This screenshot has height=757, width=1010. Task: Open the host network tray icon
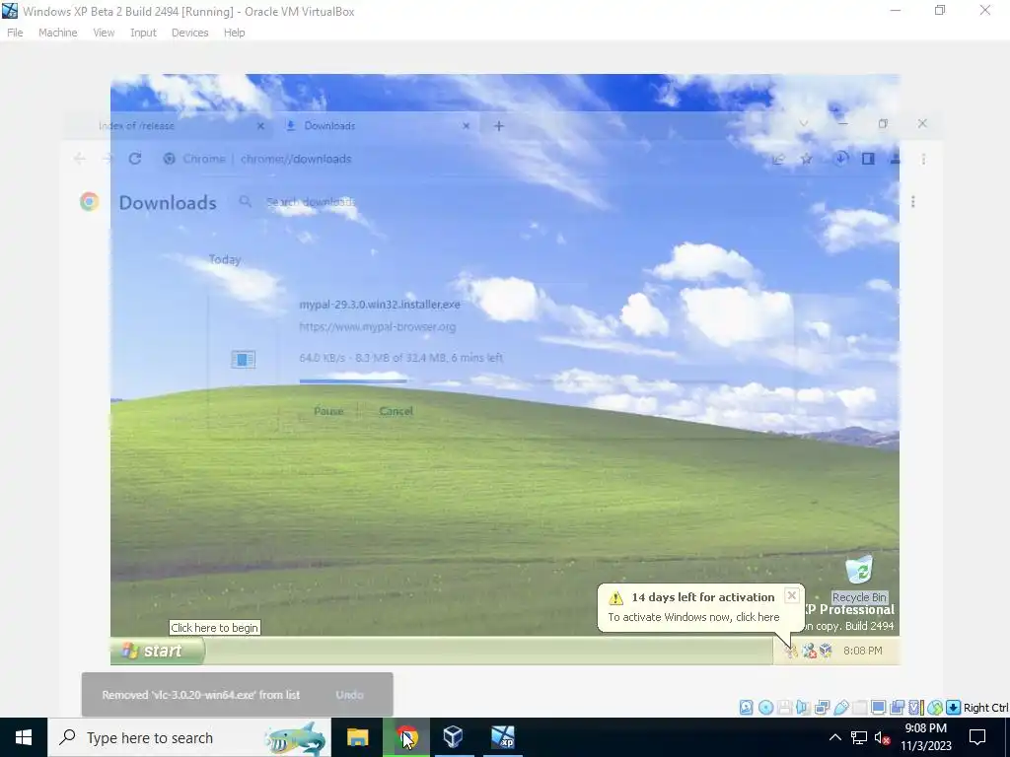tap(859, 737)
